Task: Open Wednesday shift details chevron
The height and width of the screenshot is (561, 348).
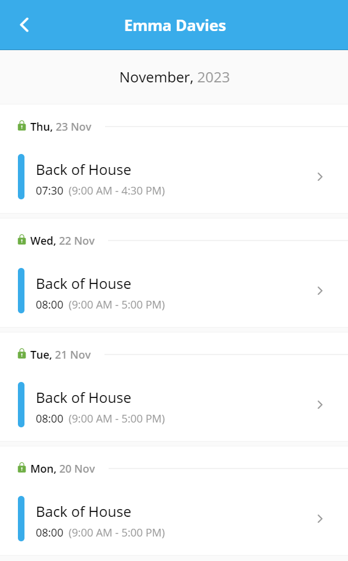Action: [320, 291]
